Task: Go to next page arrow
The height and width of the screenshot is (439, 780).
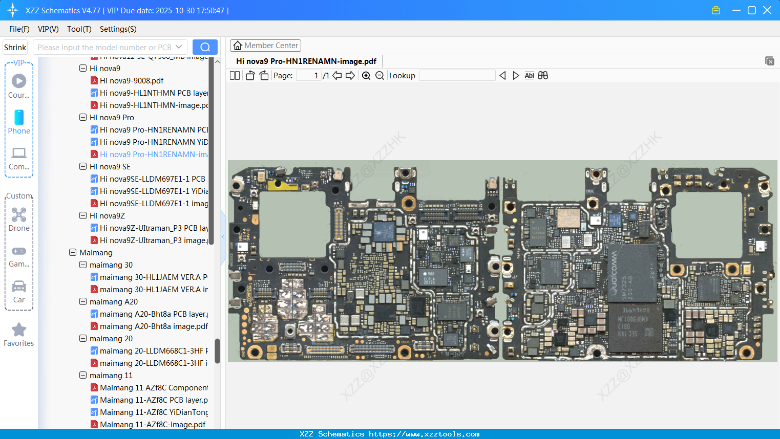Action: tap(350, 75)
